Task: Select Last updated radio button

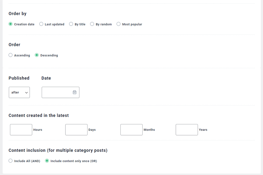Action: [41, 24]
